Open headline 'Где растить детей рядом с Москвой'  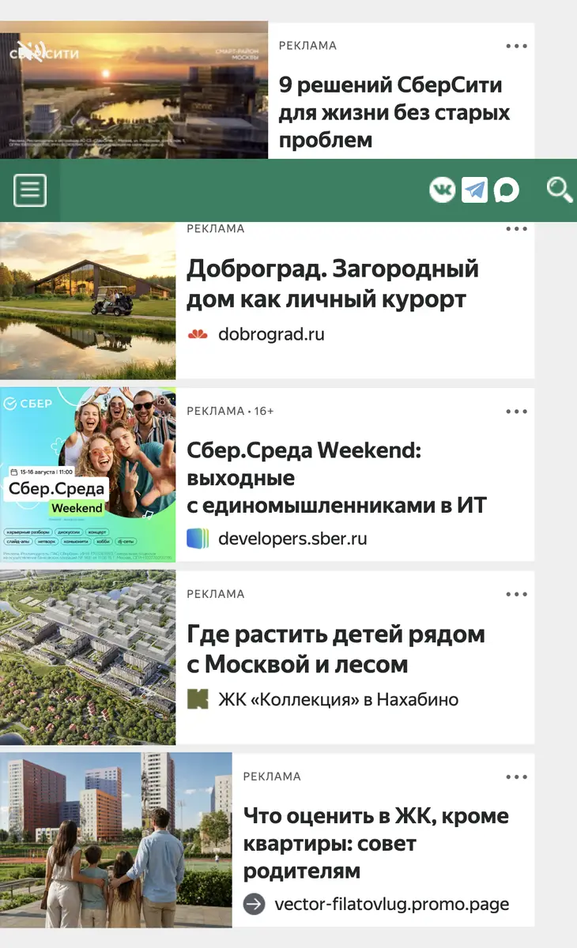[336, 649]
